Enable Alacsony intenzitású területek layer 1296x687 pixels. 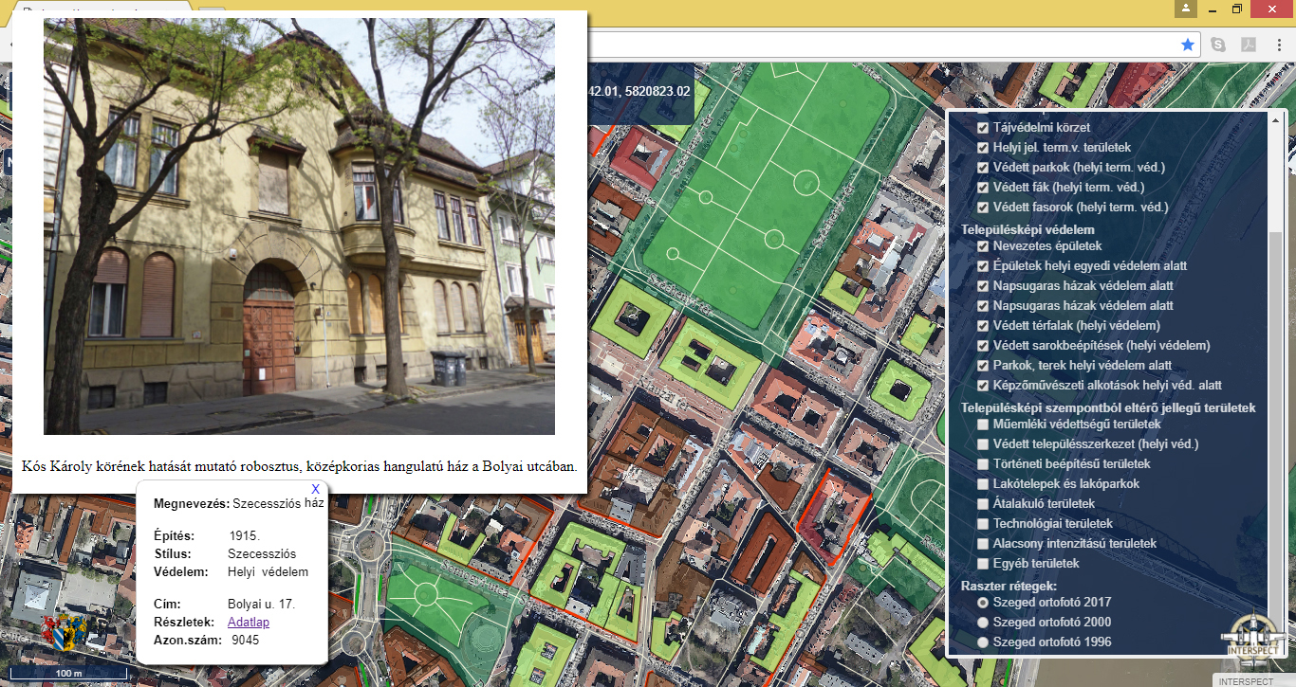984,544
